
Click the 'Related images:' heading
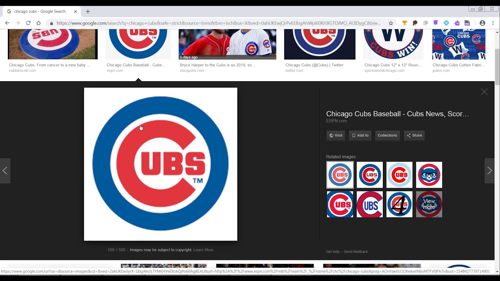(341, 157)
